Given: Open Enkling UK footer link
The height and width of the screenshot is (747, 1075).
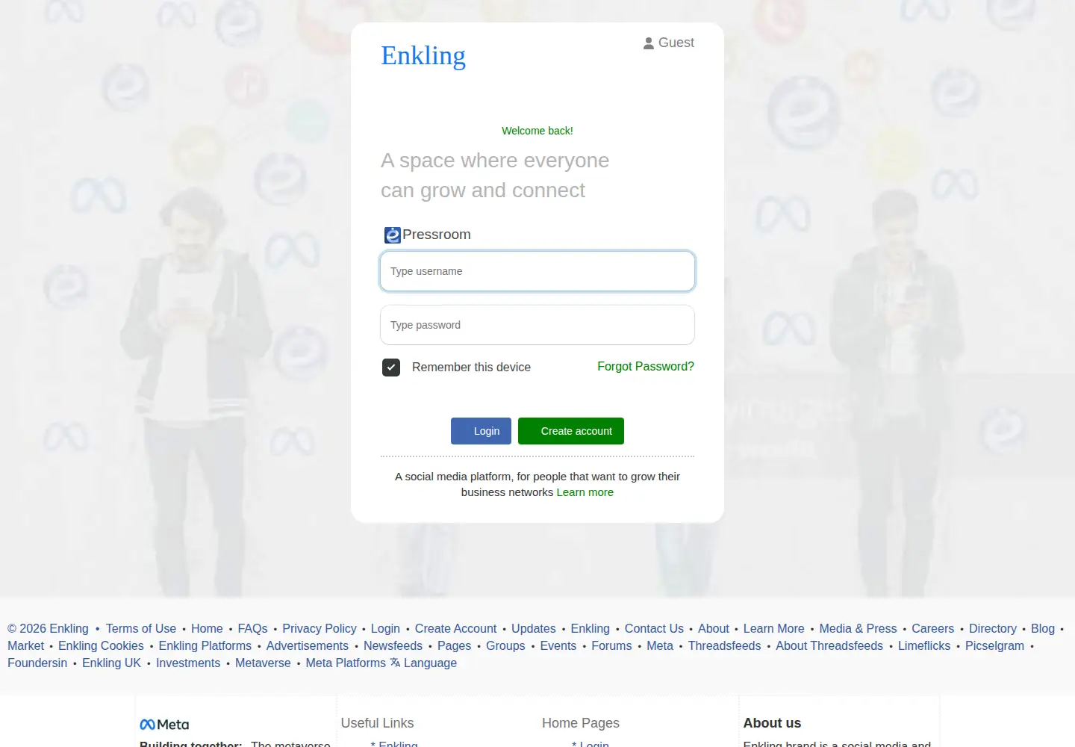Looking at the screenshot, I should 111,663.
